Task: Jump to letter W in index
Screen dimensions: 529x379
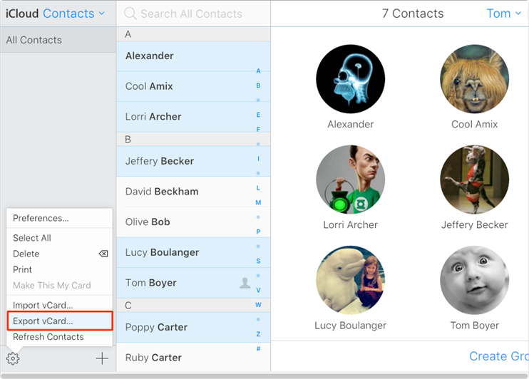Action: pos(258,305)
